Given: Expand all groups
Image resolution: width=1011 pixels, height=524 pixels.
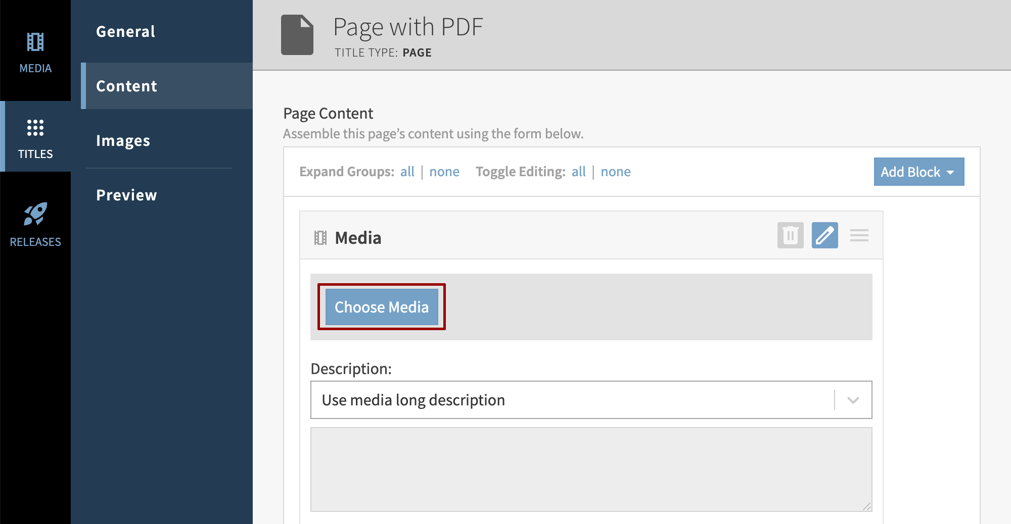Looking at the screenshot, I should pyautogui.click(x=407, y=172).
